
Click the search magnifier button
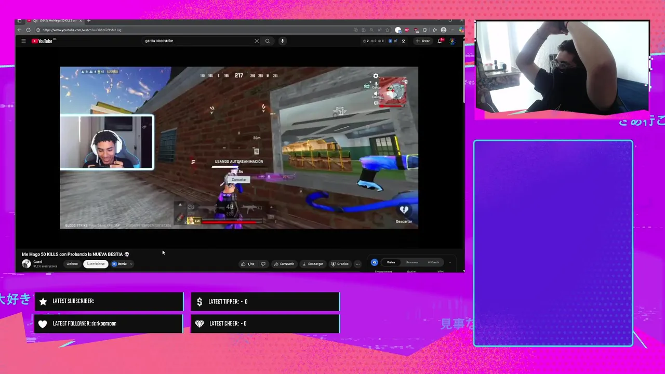pos(268,41)
